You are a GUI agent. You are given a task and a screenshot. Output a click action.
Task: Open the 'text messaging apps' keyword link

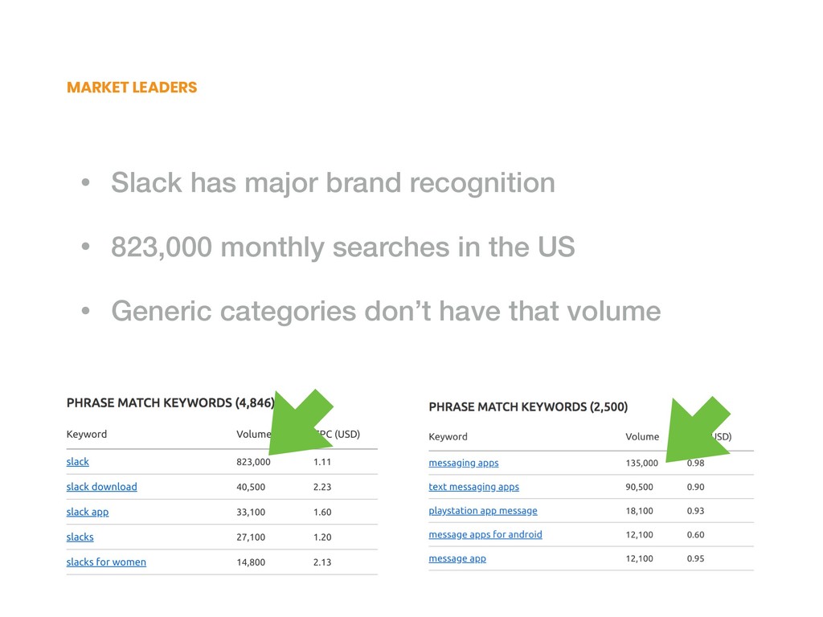473,487
